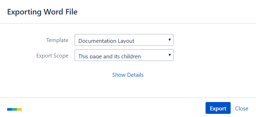Click the green segment of the logo
This screenshot has width=256, height=117.
tap(14, 109)
